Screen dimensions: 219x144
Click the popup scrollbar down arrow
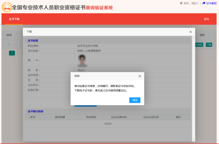coord(193,140)
